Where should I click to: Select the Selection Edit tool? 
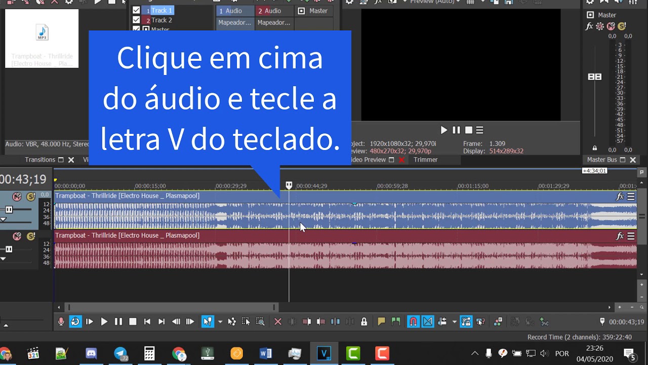coord(246,321)
